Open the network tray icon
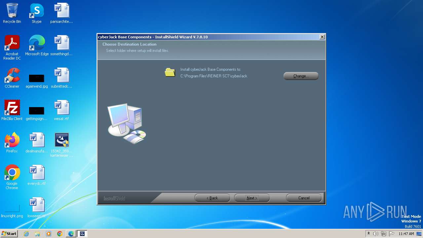The image size is (423, 238). tap(384, 234)
